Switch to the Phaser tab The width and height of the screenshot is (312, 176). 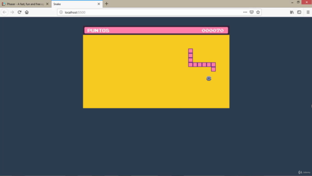pyautogui.click(x=26, y=4)
